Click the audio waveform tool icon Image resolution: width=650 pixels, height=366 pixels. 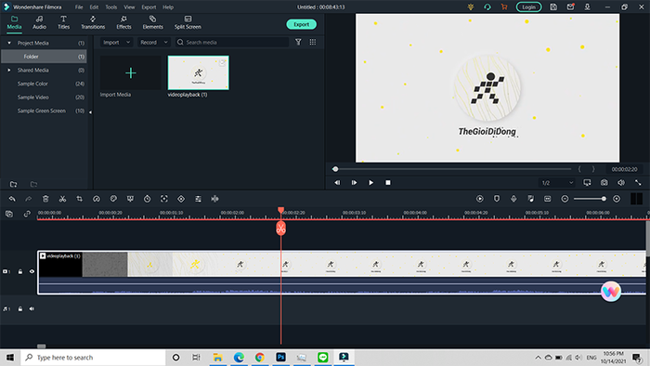click(x=214, y=199)
